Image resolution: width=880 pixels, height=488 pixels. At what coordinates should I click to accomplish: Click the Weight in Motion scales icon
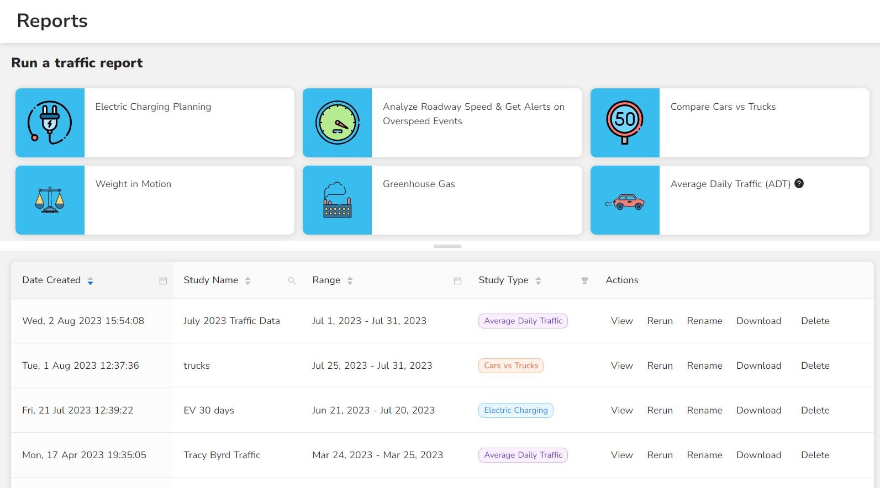50,200
